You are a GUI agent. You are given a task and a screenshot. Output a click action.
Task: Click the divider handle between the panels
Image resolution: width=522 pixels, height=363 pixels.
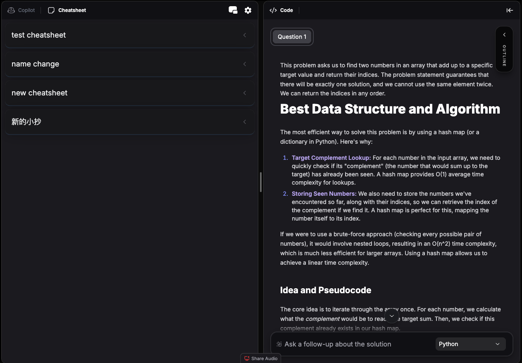tap(261, 182)
